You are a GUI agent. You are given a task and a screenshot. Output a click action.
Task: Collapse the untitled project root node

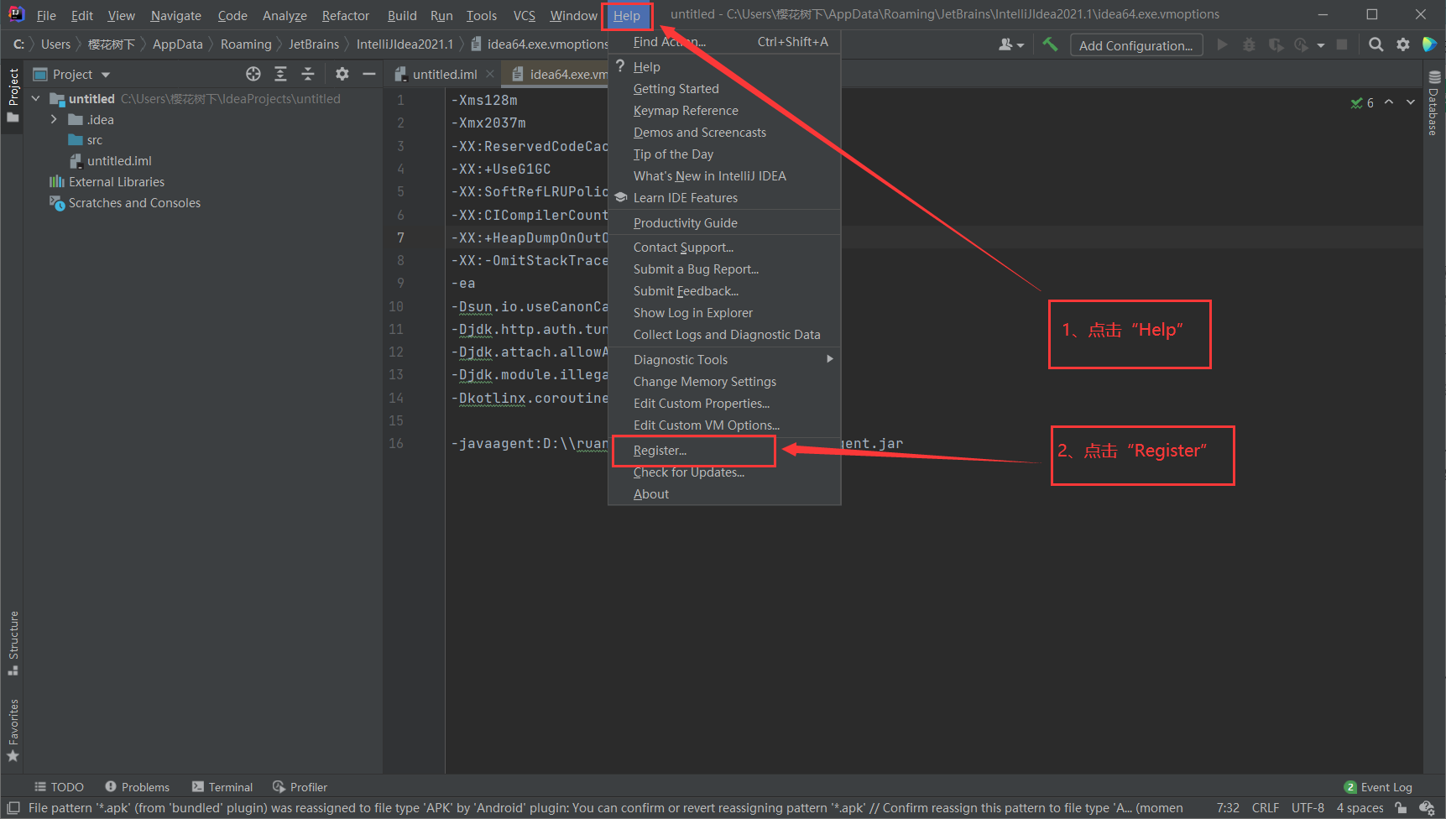pos(36,98)
